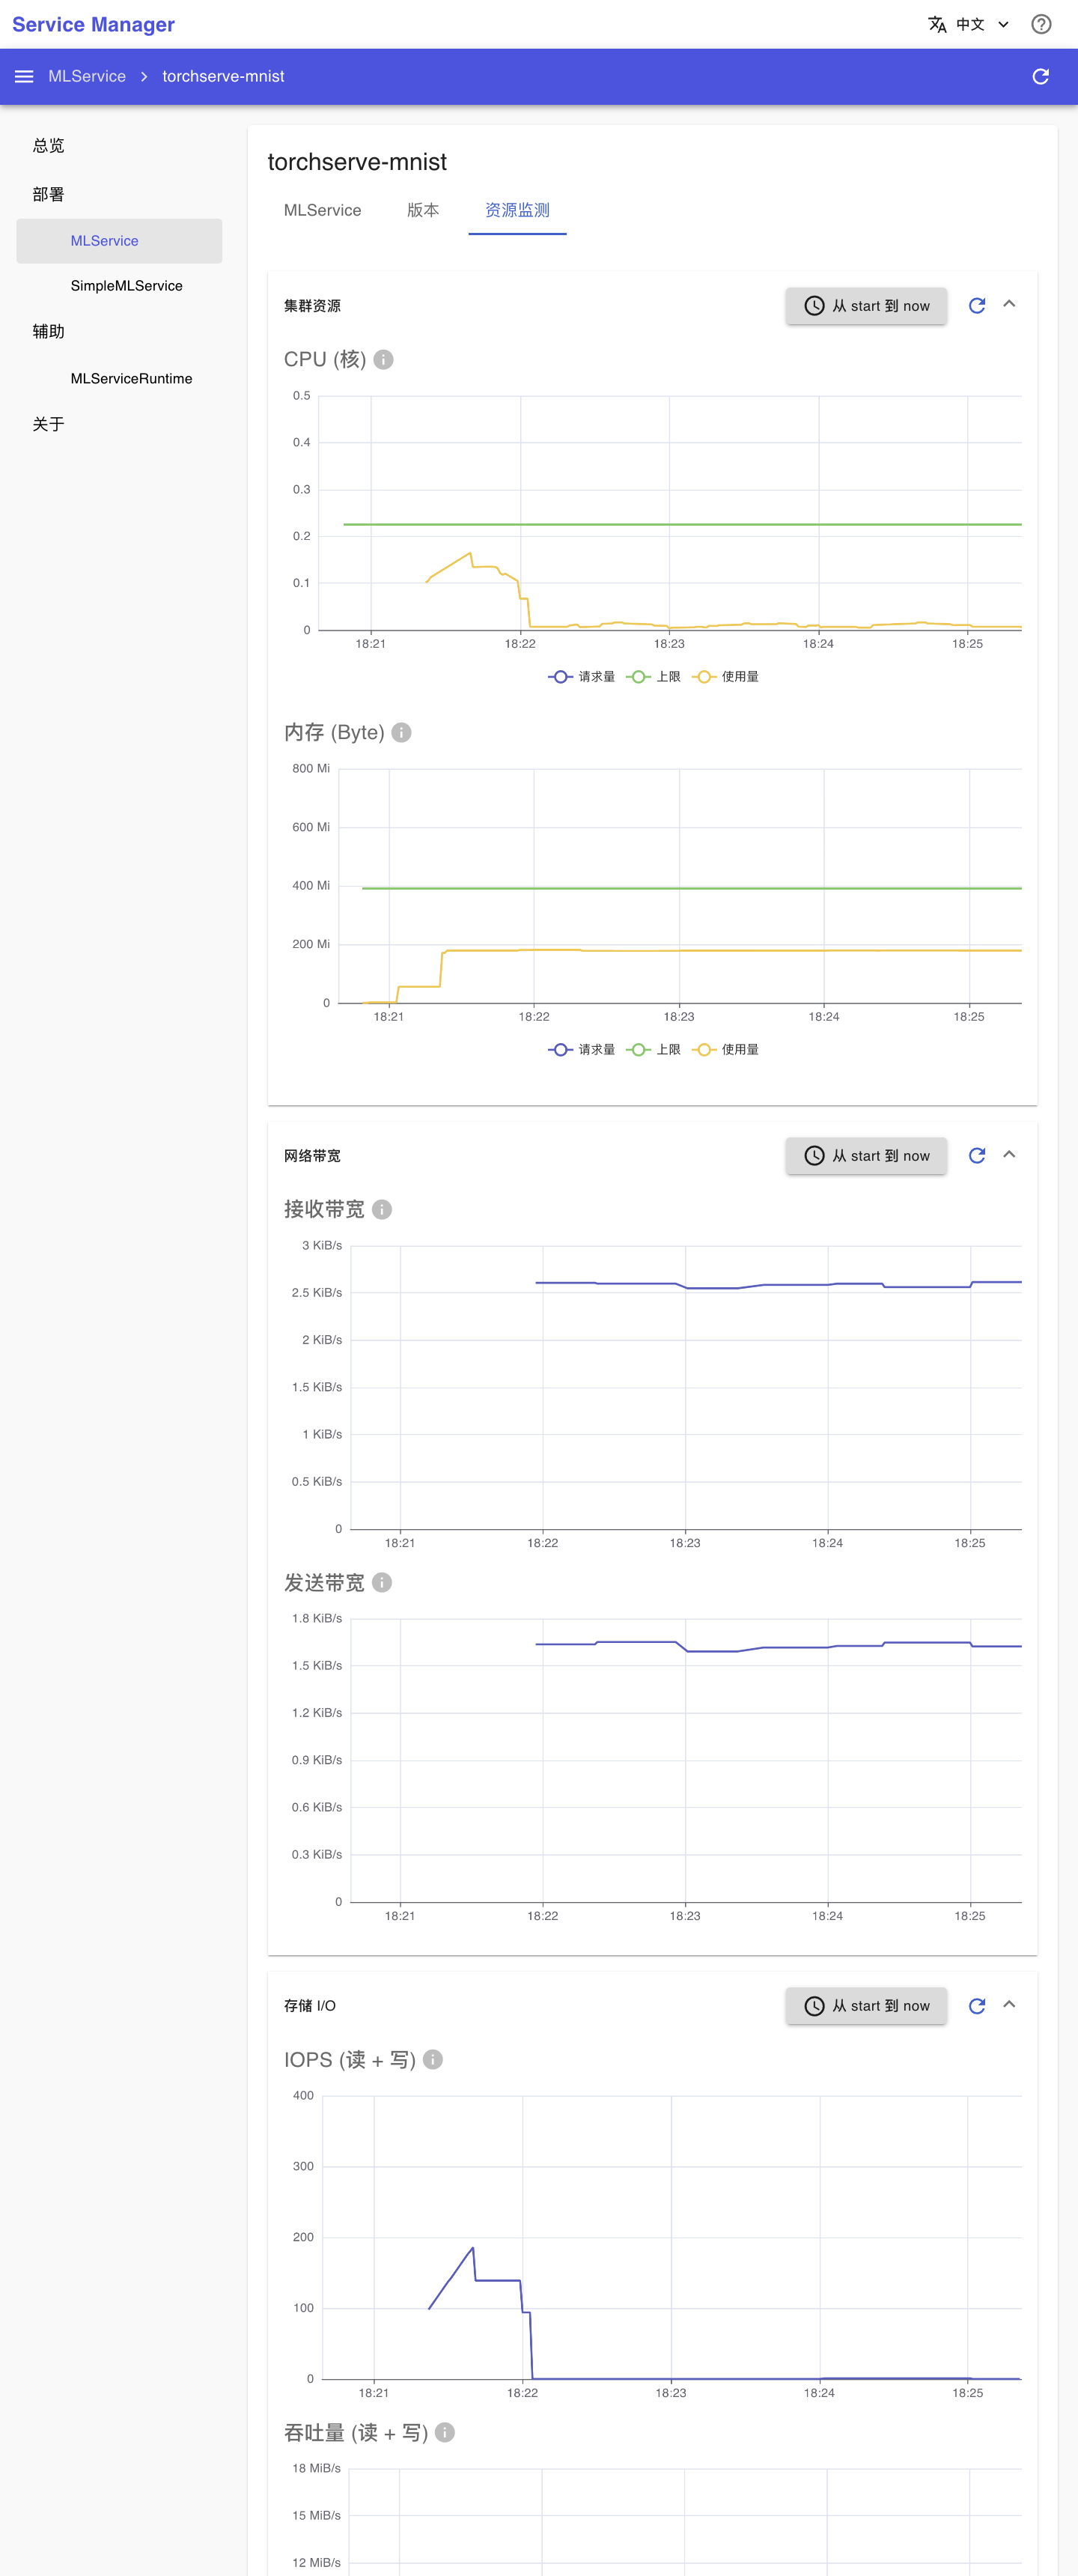Open the hamburger navigation menu
Viewport: 1078px width, 2576px height.
24,77
